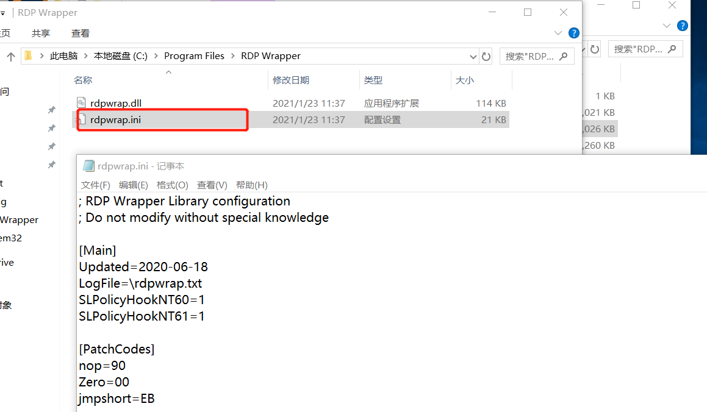Image resolution: width=707 pixels, height=412 pixels.
Task: Click the magnifier icon in the search box
Action: [564, 55]
